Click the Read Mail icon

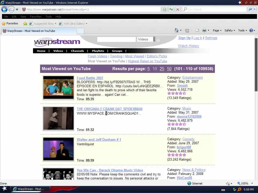pos(197,30)
